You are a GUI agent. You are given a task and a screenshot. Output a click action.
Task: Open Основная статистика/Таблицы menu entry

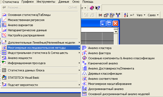41,15
